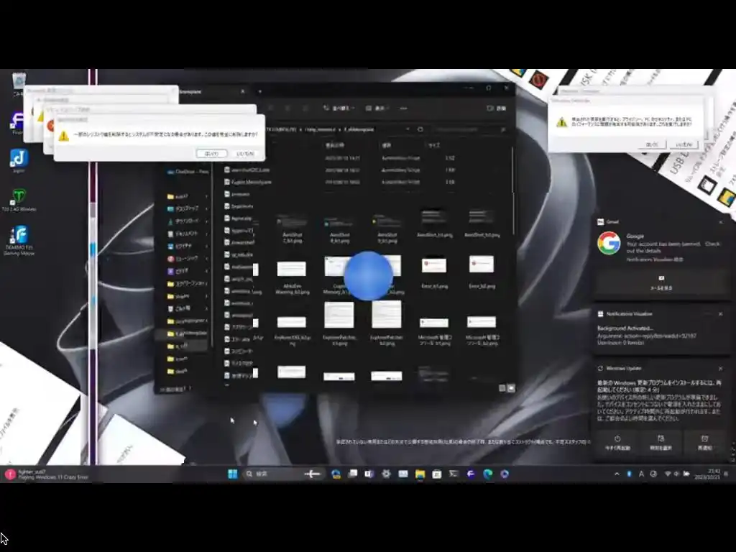The width and height of the screenshot is (736, 552).
Task: Expand the address bar history dropdown
Action: click(x=408, y=129)
